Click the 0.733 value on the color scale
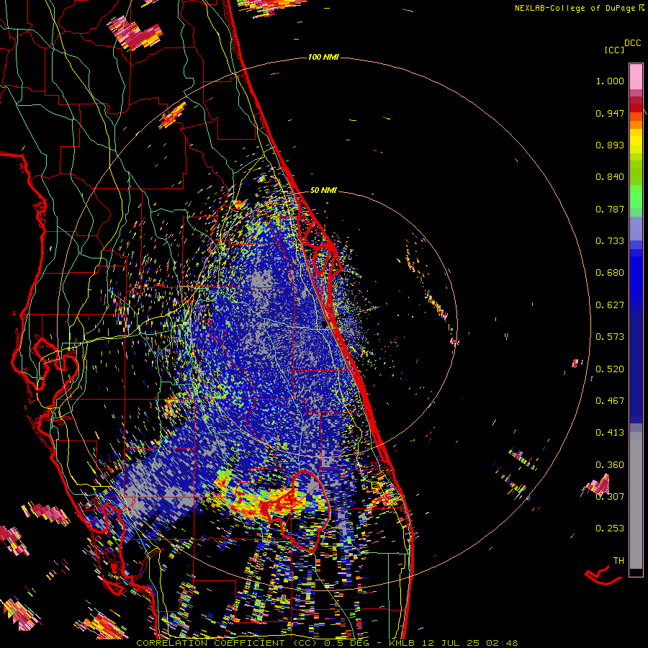The image size is (648, 648). (610, 241)
